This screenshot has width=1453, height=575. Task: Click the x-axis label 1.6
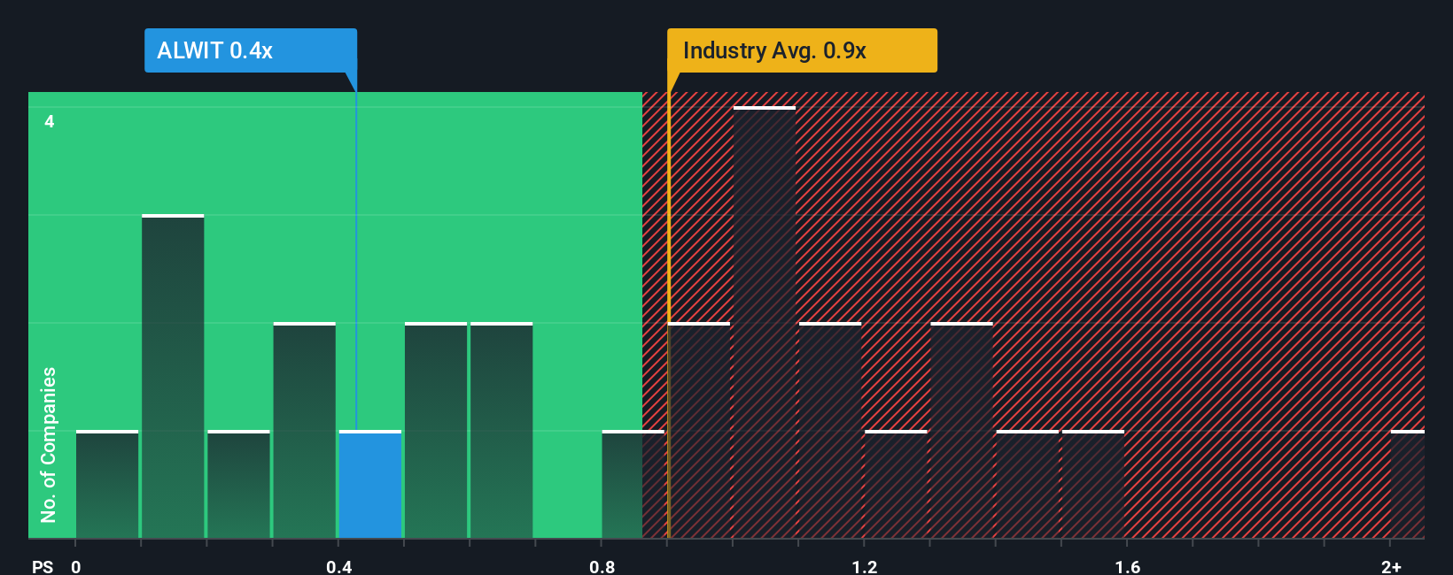click(x=1128, y=566)
